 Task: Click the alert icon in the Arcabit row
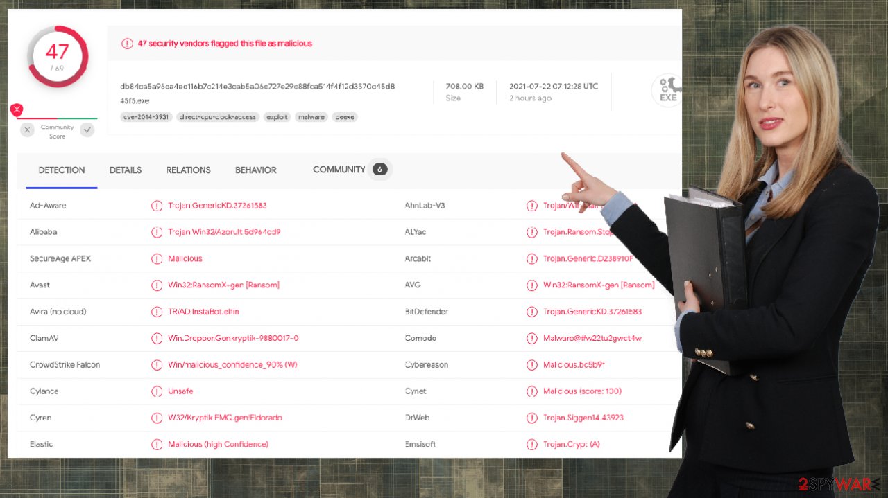tap(532, 258)
